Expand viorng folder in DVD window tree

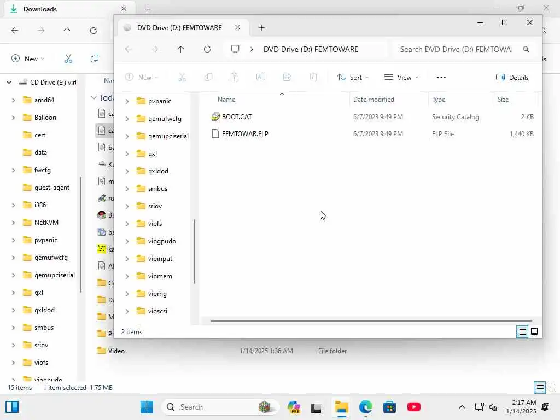pyautogui.click(x=127, y=294)
